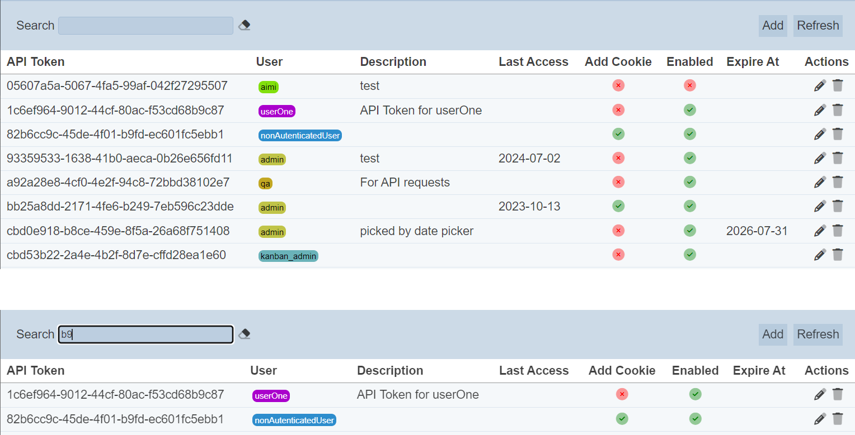The height and width of the screenshot is (435, 855).
Task: Edit the token last accessed 2023-10-13
Action: point(820,207)
